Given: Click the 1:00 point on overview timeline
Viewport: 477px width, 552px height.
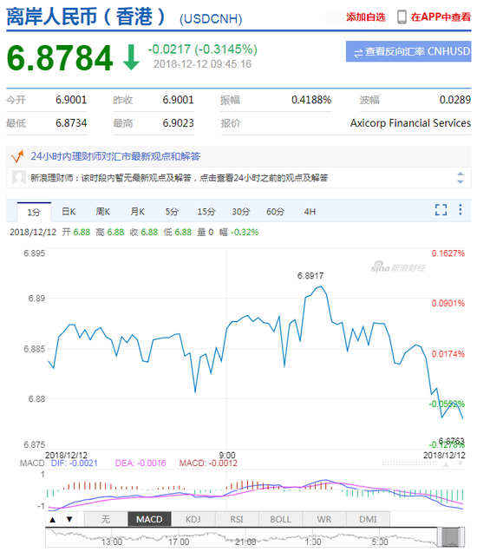Looking at the screenshot, I should click(313, 542).
